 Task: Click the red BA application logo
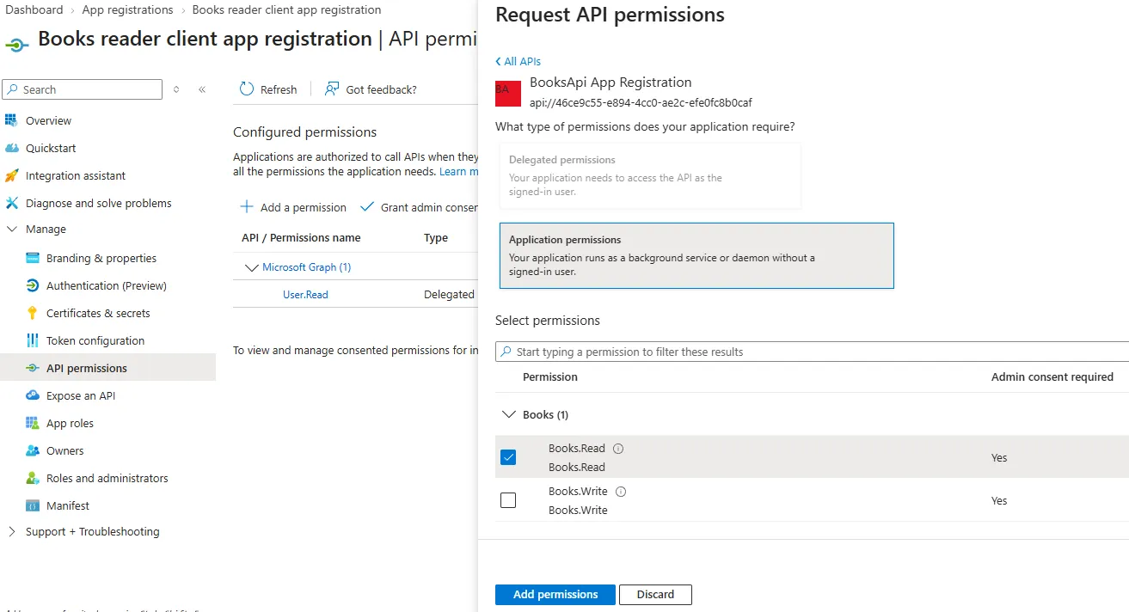[x=508, y=93]
